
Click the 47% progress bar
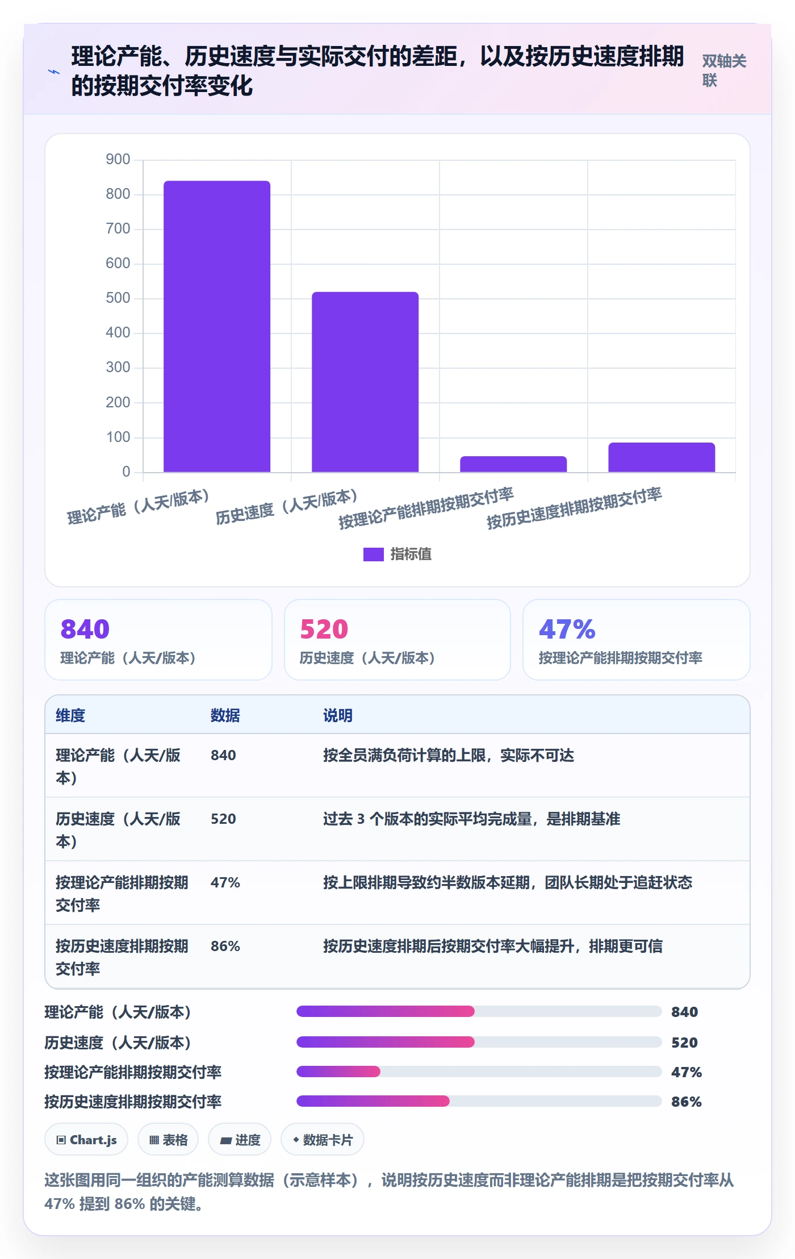[x=479, y=1072]
